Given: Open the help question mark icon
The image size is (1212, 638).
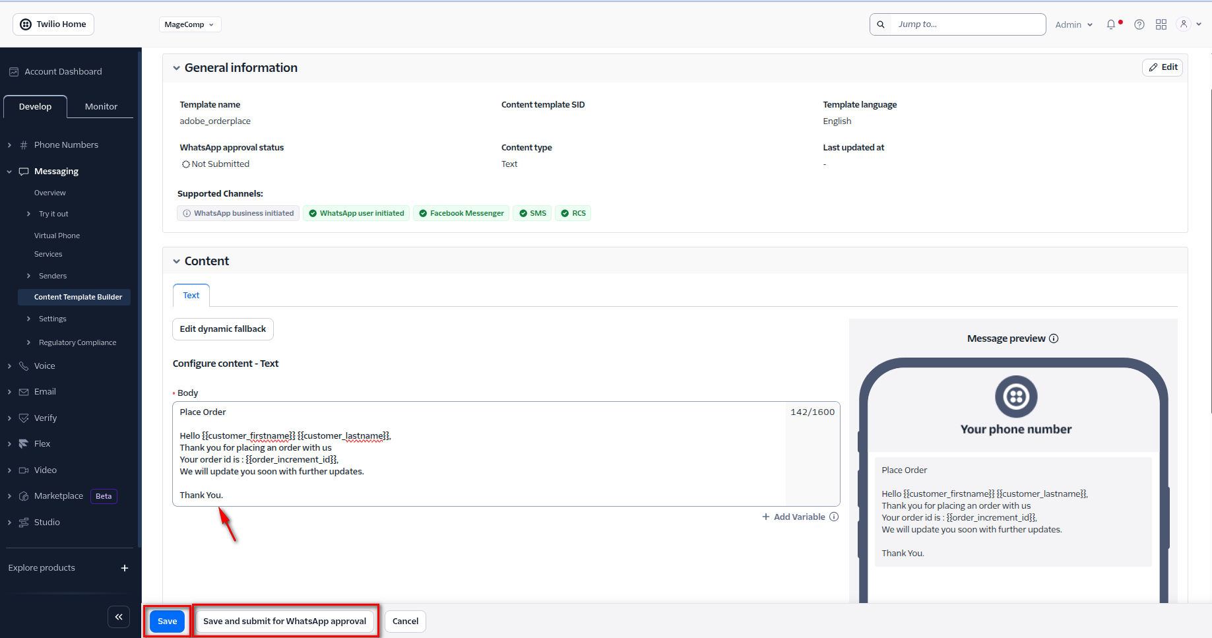Looking at the screenshot, I should tap(1139, 24).
